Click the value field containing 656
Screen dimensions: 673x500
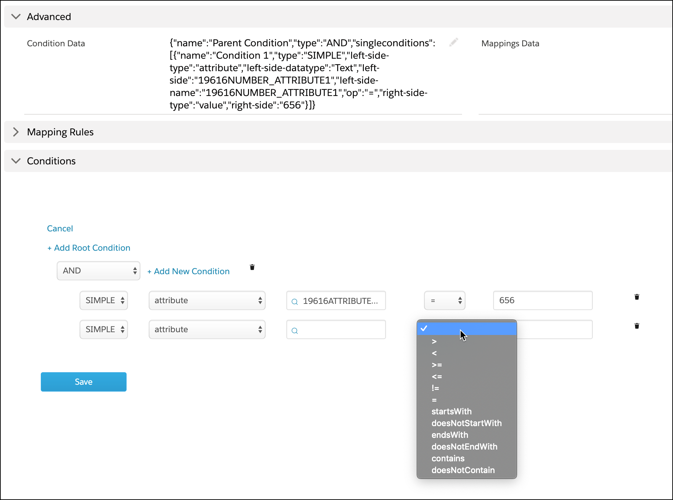(x=542, y=300)
